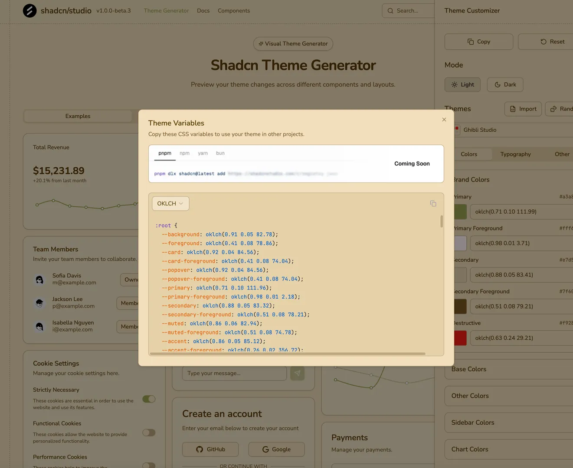Expand the Base Colors section
The width and height of the screenshot is (573, 468).
click(x=468, y=369)
